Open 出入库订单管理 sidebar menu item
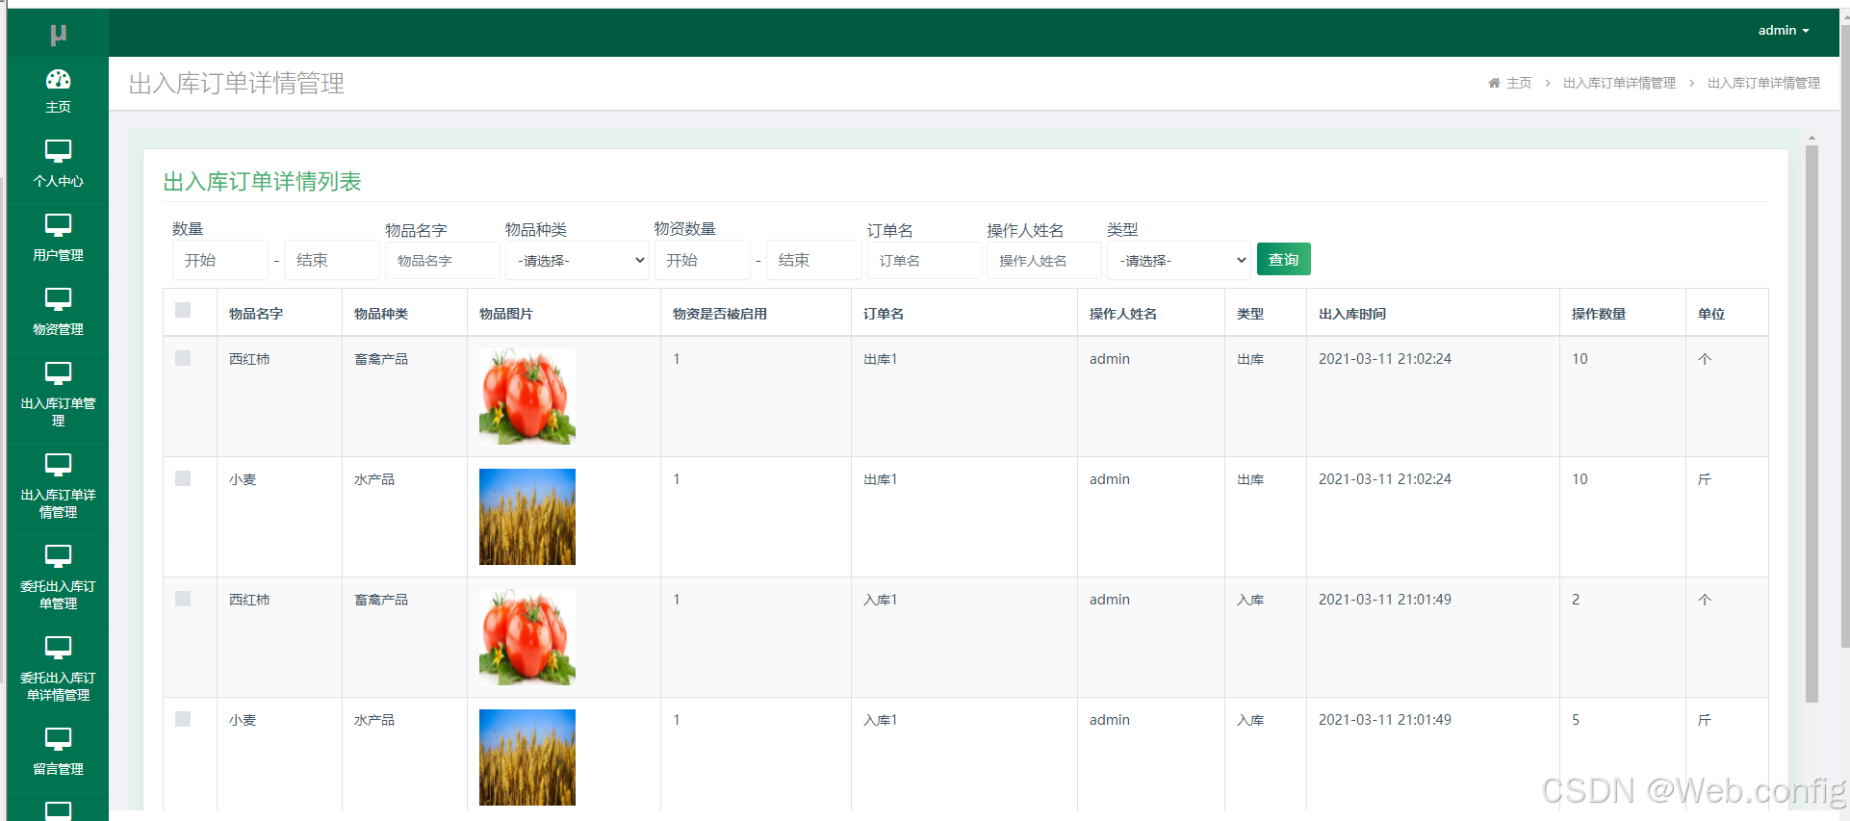This screenshot has width=1850, height=821. pos(58,397)
